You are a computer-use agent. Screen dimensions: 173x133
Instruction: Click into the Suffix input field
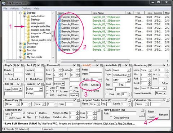(x=94, y=85)
